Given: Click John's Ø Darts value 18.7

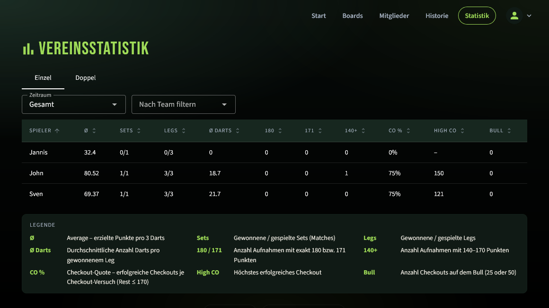Looking at the screenshot, I should 215,173.
